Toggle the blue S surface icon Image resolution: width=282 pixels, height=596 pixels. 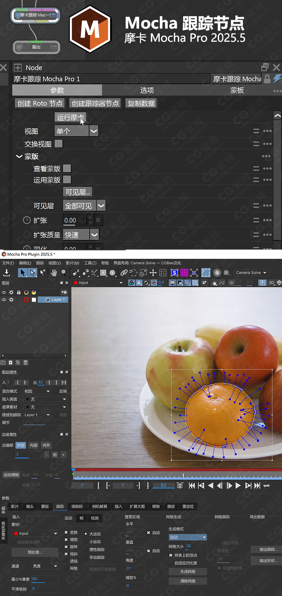pyautogui.click(x=174, y=273)
